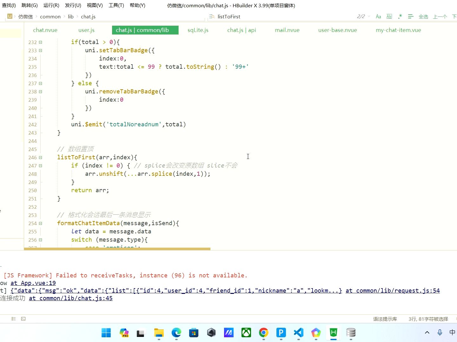Click the JSON data log output link

click(x=176, y=291)
